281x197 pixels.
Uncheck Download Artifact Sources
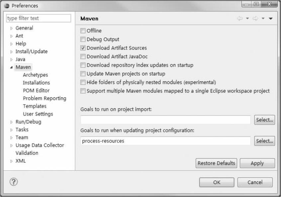pyautogui.click(x=83, y=48)
